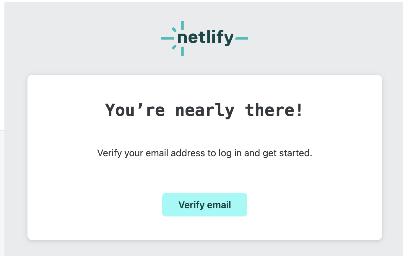Click the empty white card area below the button

pyautogui.click(x=204, y=228)
